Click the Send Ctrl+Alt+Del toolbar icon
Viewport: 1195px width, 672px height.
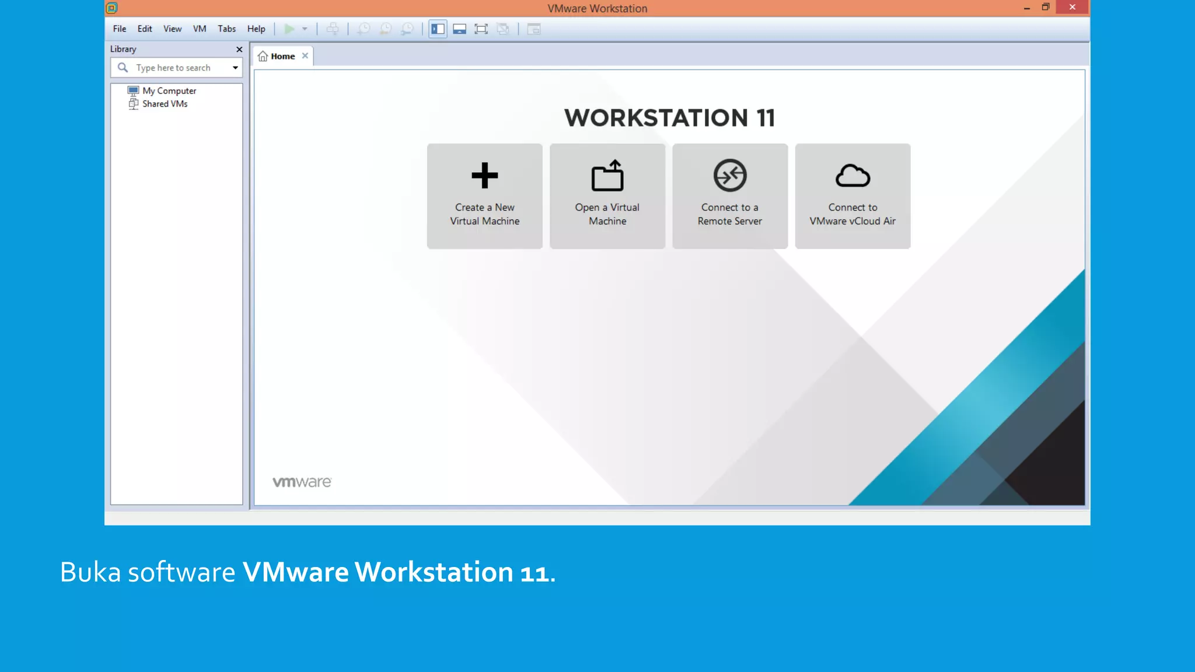333,29
